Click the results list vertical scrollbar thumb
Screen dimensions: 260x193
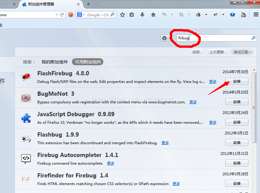pos(254,108)
